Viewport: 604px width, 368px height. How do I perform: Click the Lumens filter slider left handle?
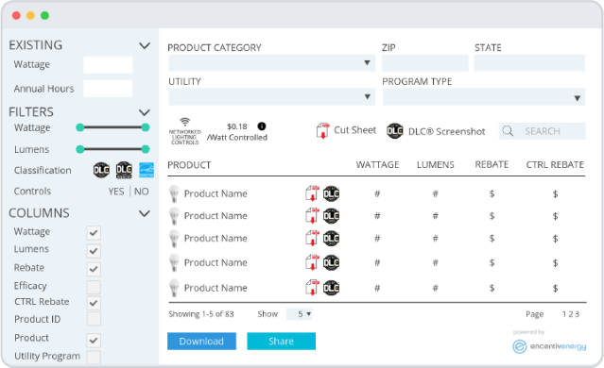tap(80, 149)
